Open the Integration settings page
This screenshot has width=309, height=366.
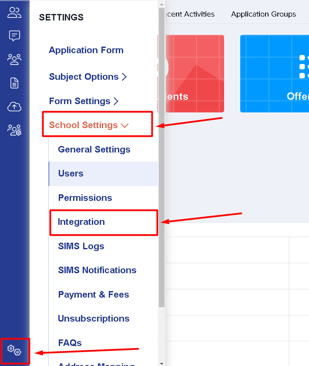(x=81, y=222)
